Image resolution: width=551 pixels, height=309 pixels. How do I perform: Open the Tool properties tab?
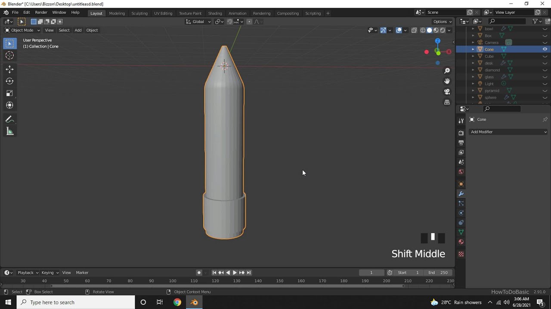pyautogui.click(x=461, y=121)
